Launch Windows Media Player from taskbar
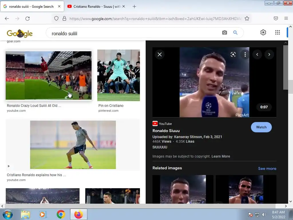 pyautogui.click(x=43, y=214)
